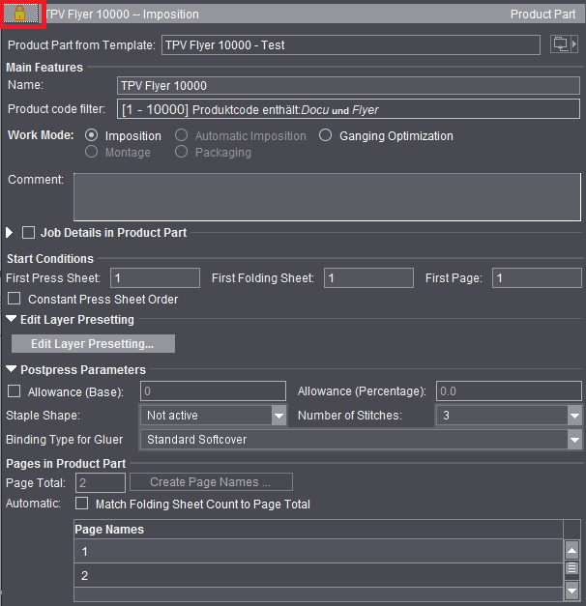
Task: Click the Page Names list scroll-up arrow
Action: pyautogui.click(x=571, y=550)
